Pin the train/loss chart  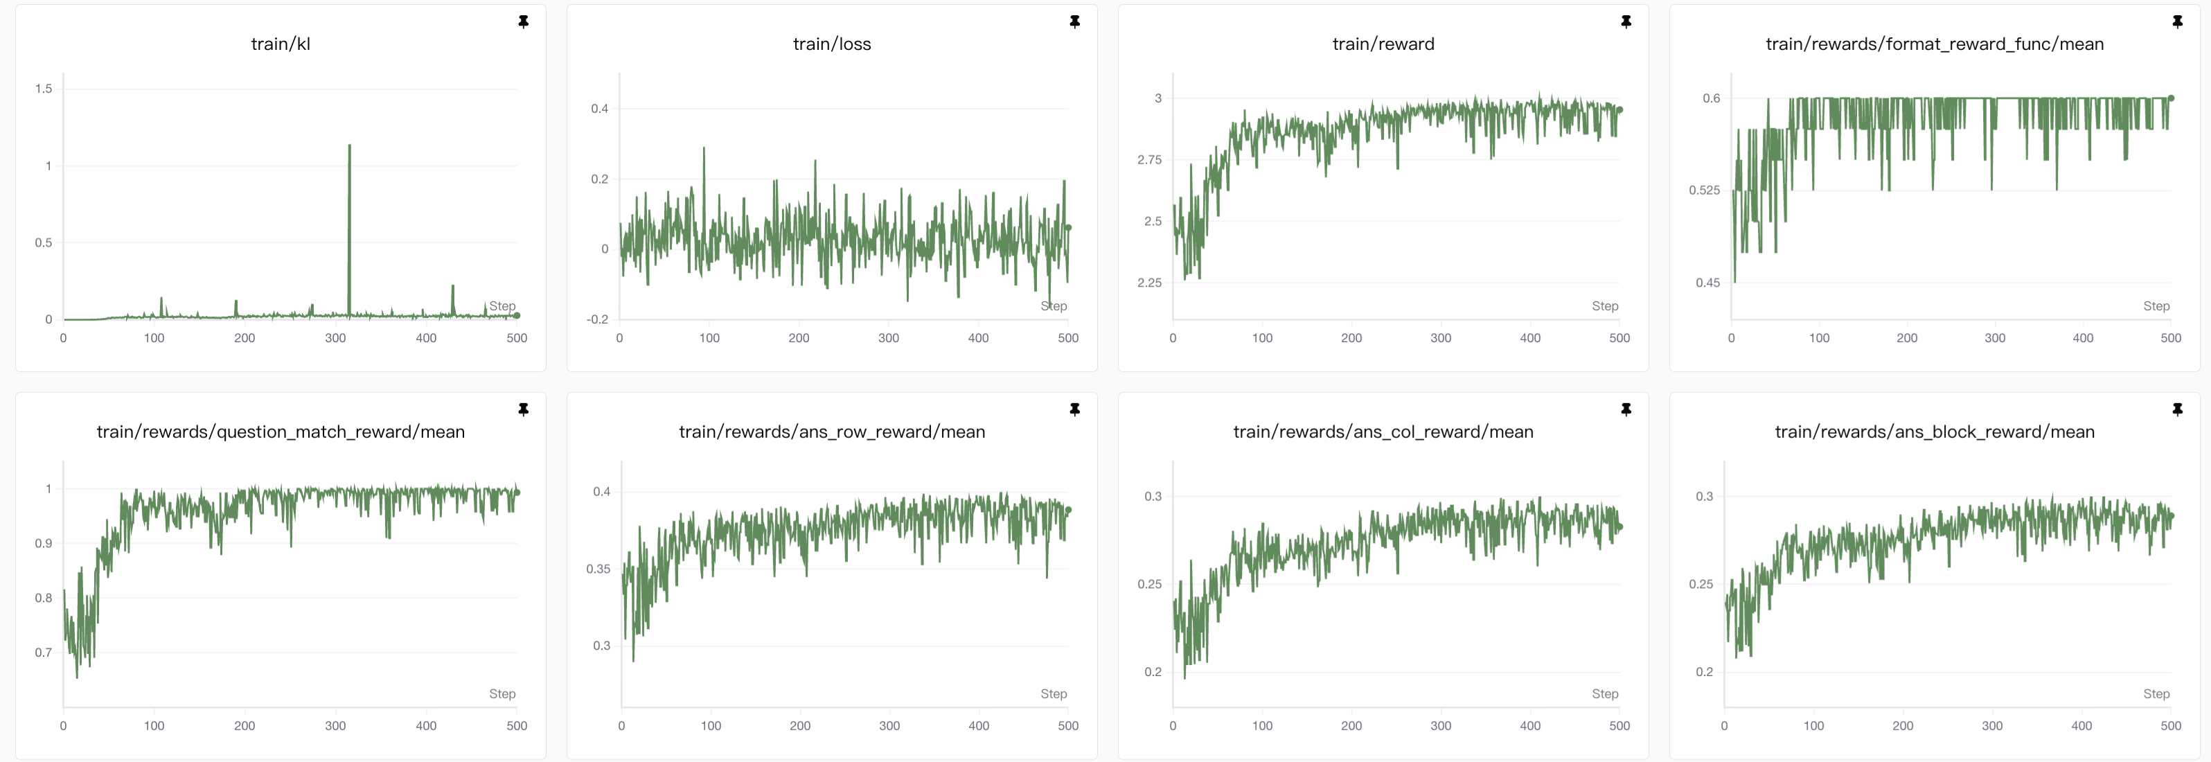tap(1074, 21)
